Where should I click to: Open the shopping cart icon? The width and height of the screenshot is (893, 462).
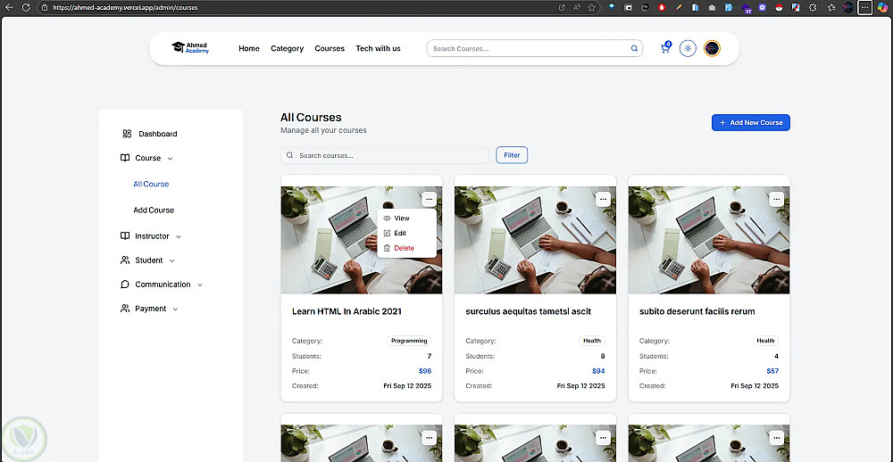pyautogui.click(x=665, y=48)
